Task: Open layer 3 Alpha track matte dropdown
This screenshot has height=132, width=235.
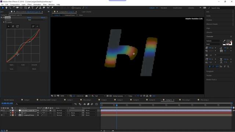Action: pyautogui.click(x=75, y=115)
